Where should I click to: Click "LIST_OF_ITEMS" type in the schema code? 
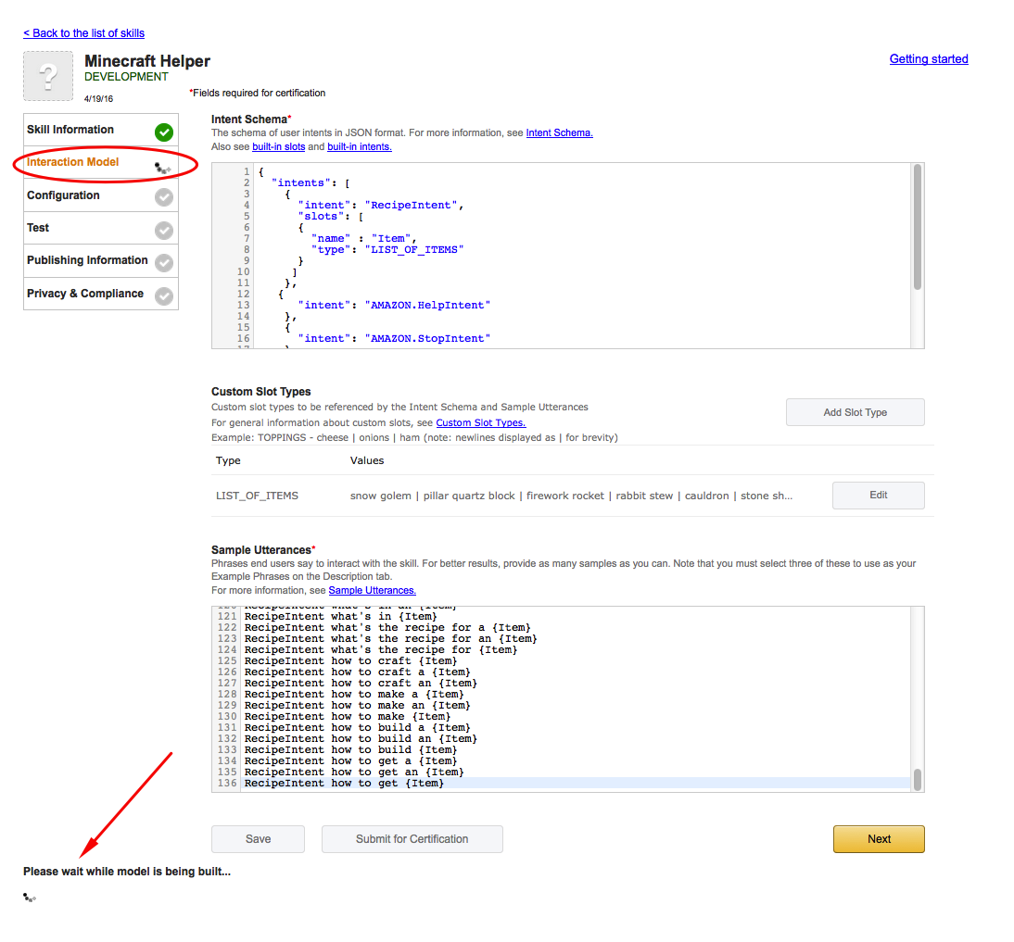(414, 249)
